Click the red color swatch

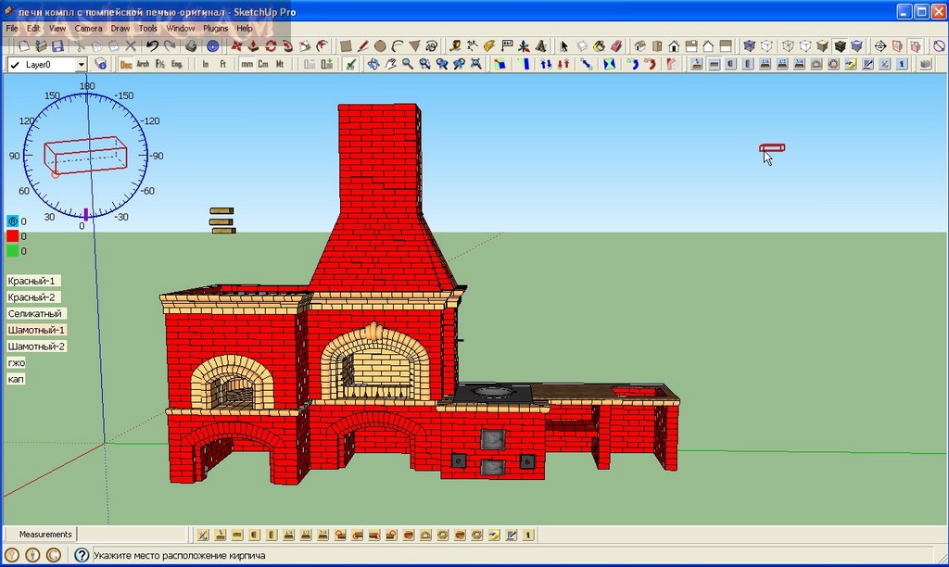coord(13,236)
